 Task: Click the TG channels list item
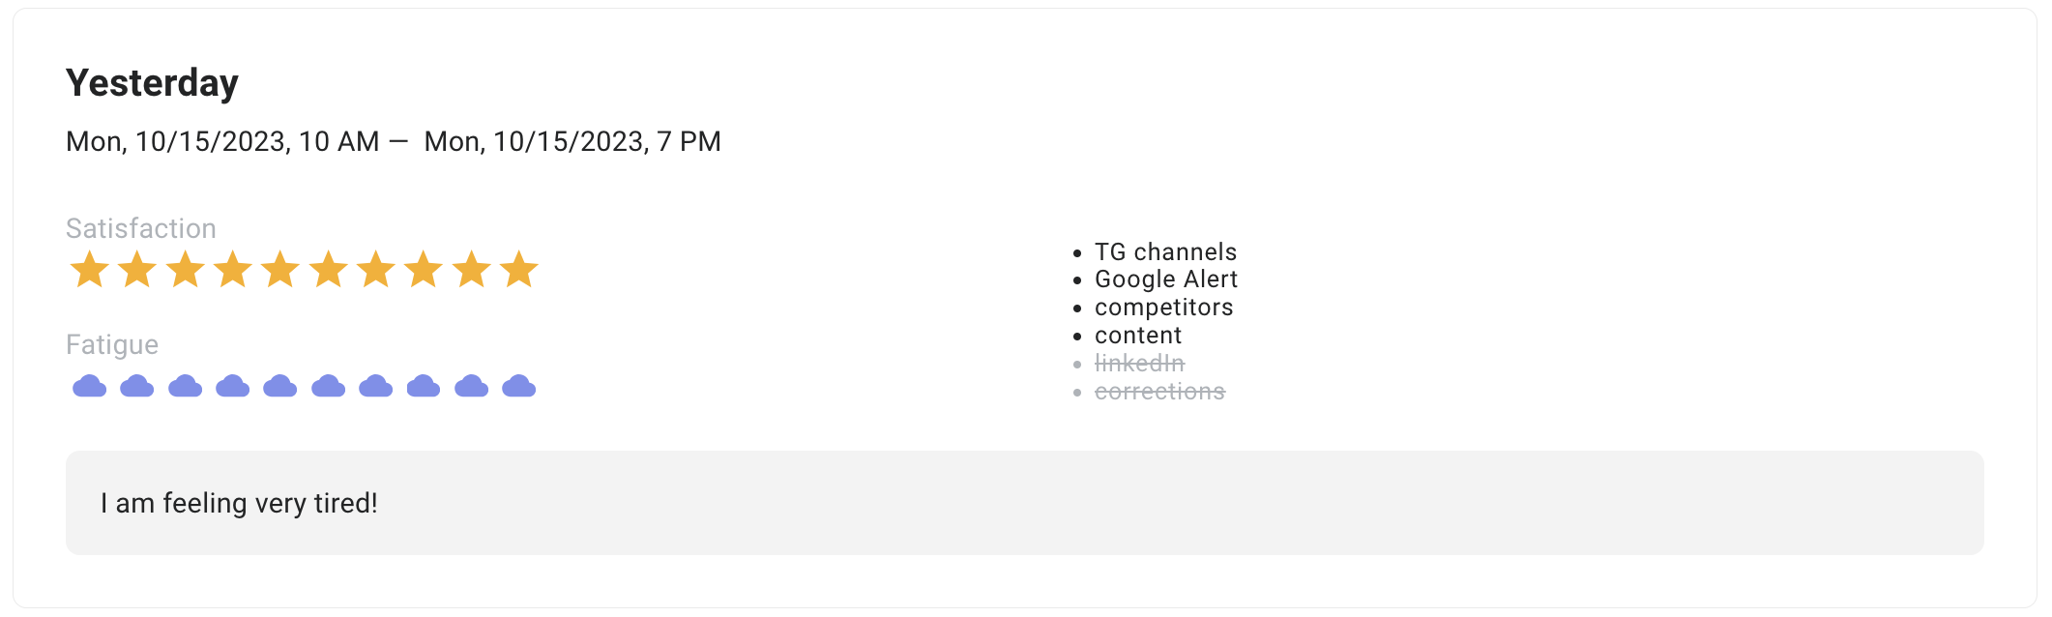point(1165,252)
